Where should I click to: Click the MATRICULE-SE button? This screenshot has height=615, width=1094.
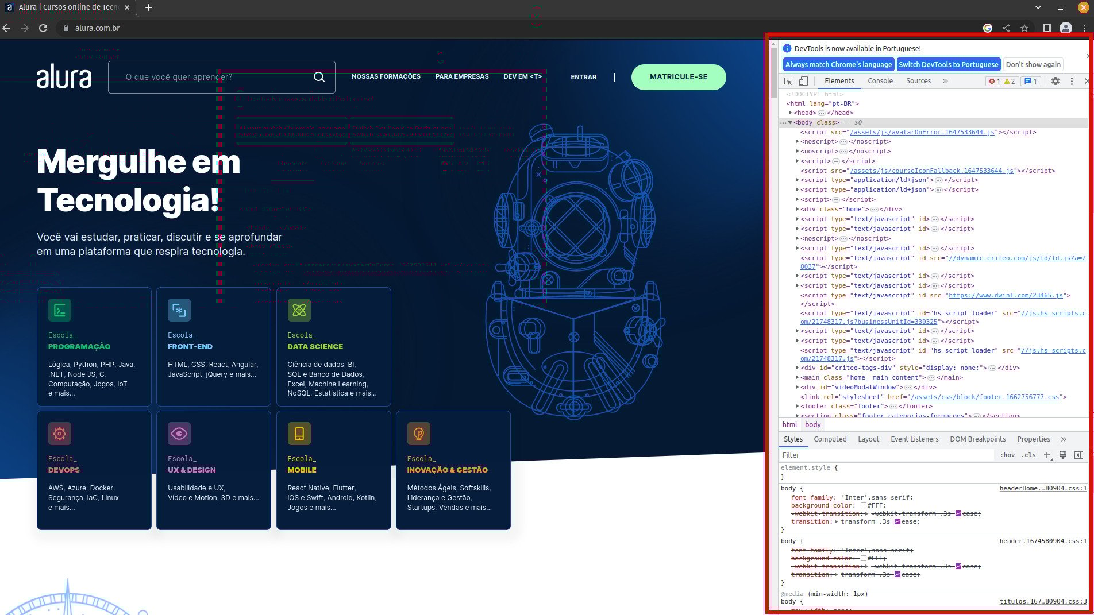coord(679,77)
